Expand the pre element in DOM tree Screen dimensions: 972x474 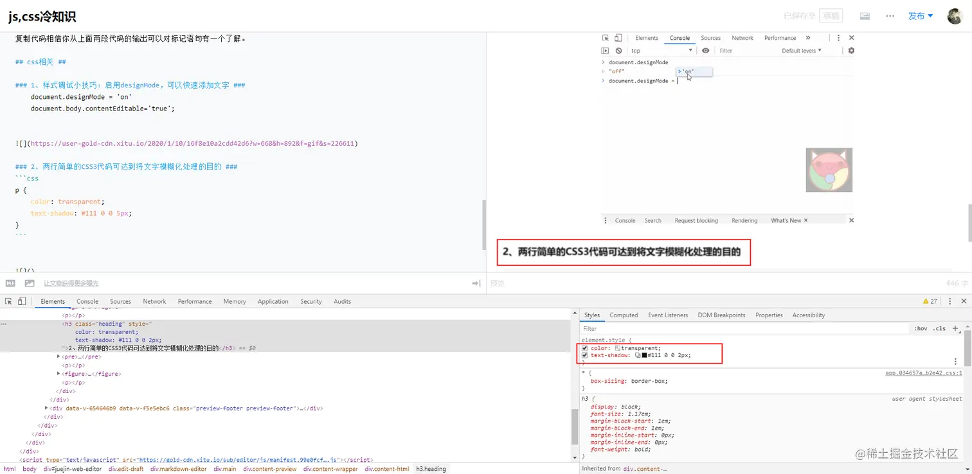[x=59, y=356]
